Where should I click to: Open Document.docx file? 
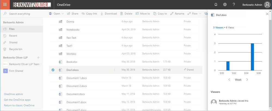point(76,94)
